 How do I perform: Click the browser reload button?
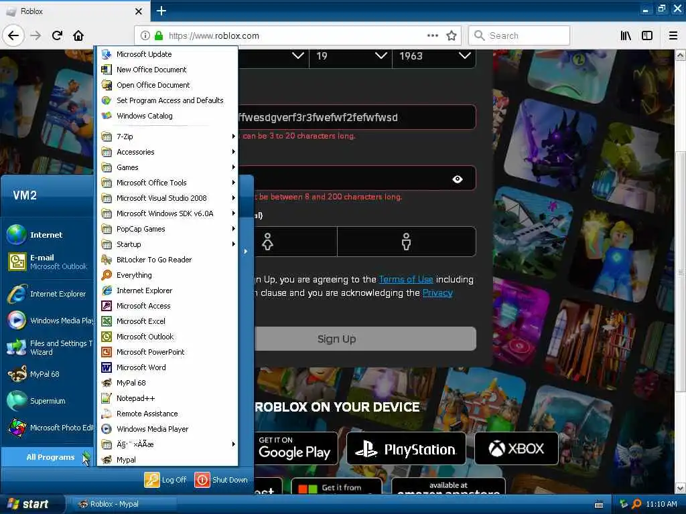57,35
